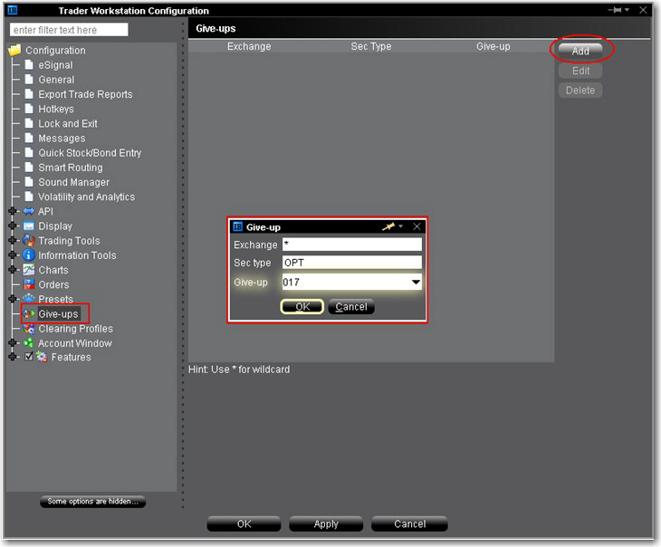
Task: Open Hotkeys configuration page
Action: (x=55, y=109)
